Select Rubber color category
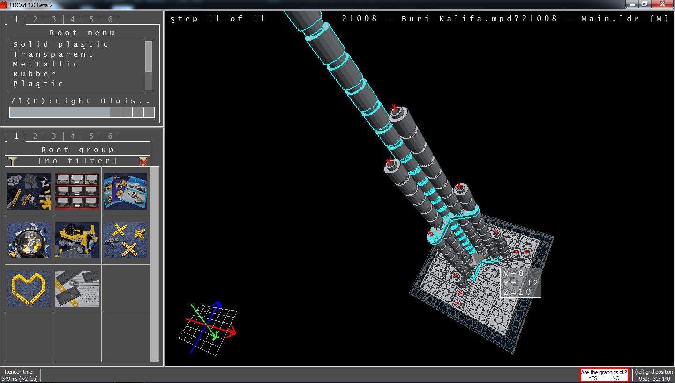 pyautogui.click(x=34, y=74)
